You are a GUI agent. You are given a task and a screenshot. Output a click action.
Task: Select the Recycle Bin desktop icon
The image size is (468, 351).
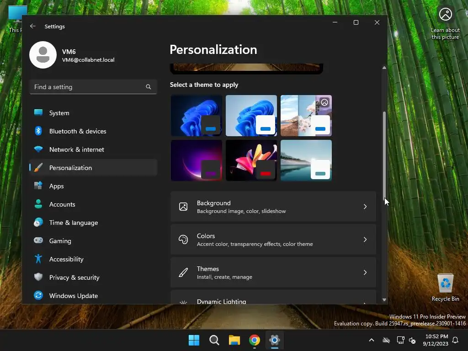(445, 287)
